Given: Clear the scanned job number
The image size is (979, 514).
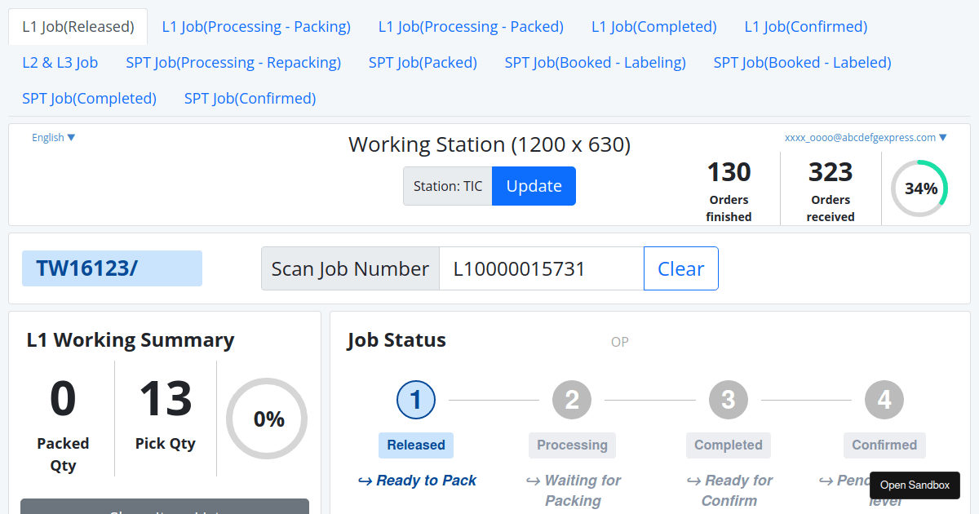Looking at the screenshot, I should [680, 268].
